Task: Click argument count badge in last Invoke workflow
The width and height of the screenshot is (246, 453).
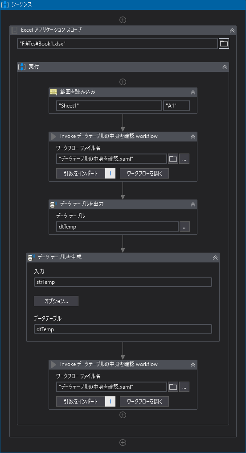Action: click(110, 402)
